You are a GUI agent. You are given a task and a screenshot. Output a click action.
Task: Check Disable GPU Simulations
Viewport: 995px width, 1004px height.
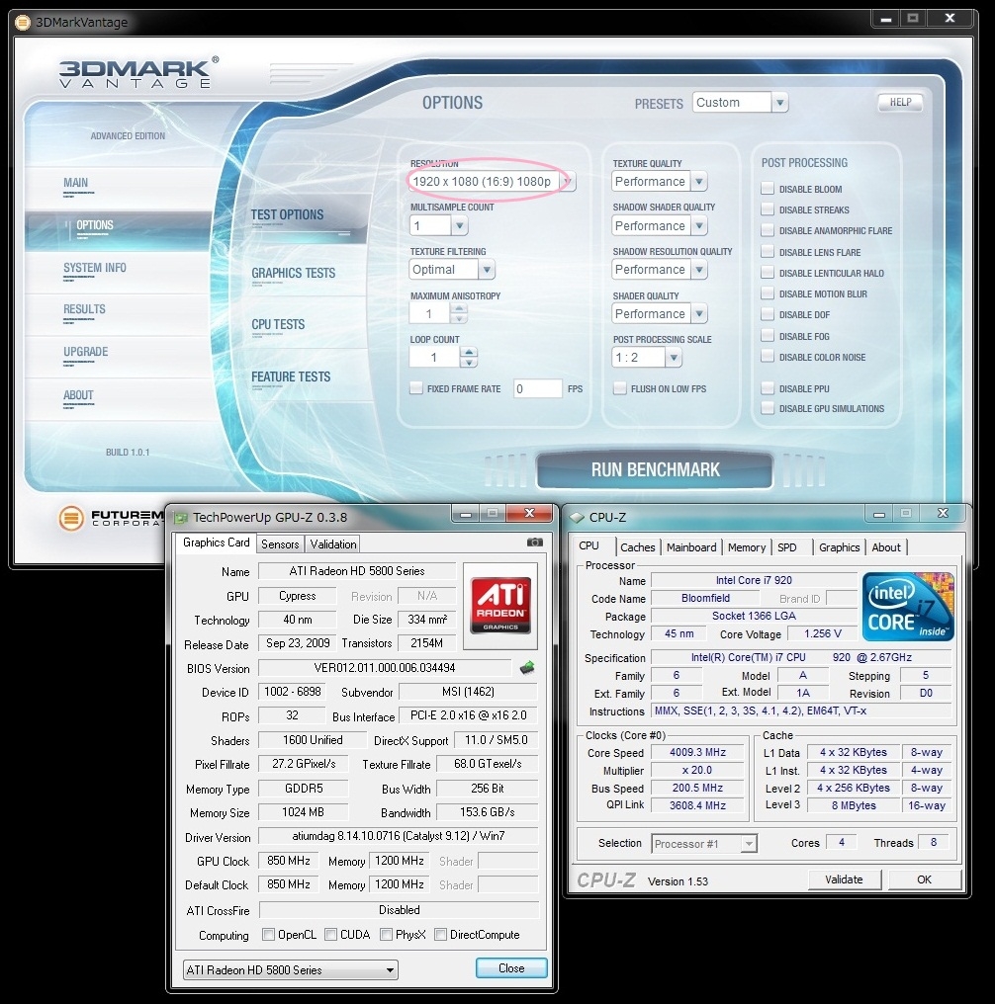pos(767,408)
